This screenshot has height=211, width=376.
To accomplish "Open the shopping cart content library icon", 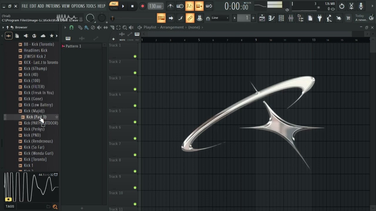I will pos(348,18).
